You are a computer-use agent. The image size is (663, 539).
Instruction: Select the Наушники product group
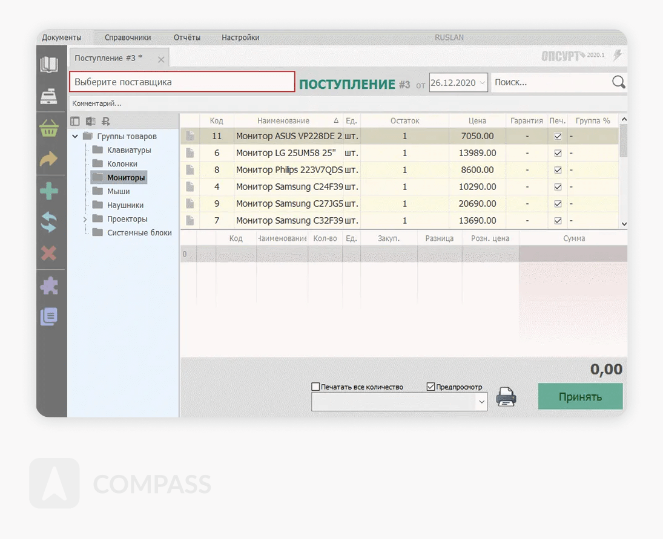(x=125, y=205)
